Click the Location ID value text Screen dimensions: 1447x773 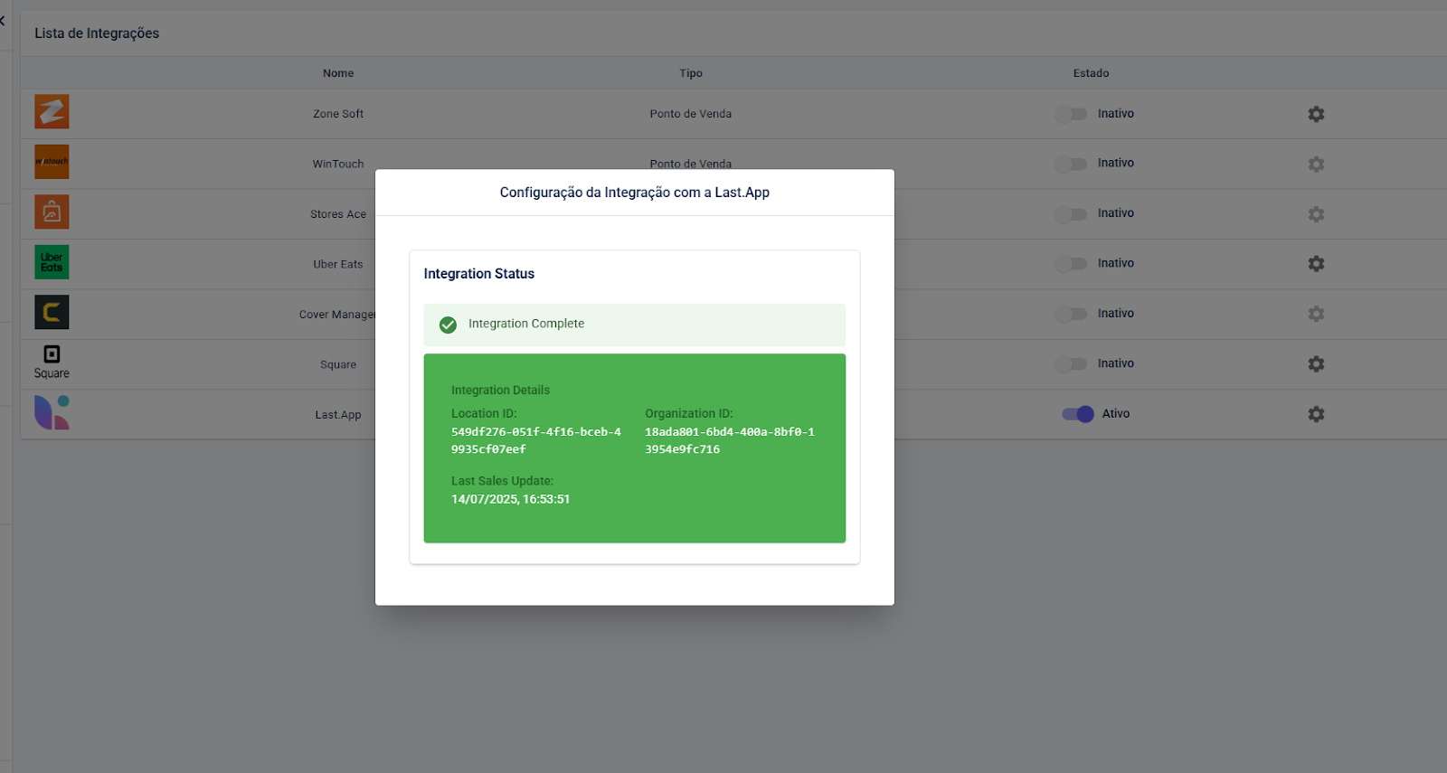pos(535,440)
